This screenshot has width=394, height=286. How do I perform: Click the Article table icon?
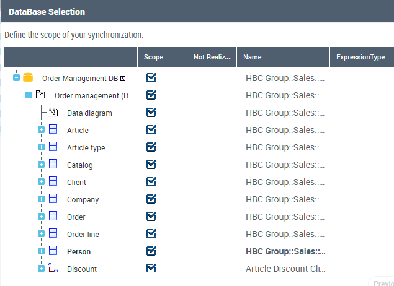click(x=53, y=130)
